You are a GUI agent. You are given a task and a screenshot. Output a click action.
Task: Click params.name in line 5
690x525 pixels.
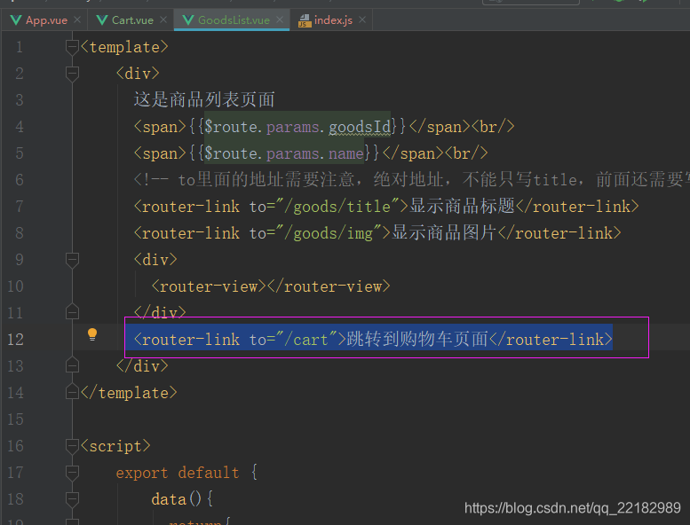click(315, 153)
